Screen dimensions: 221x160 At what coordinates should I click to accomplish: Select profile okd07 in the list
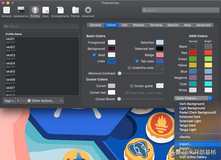click(42, 89)
